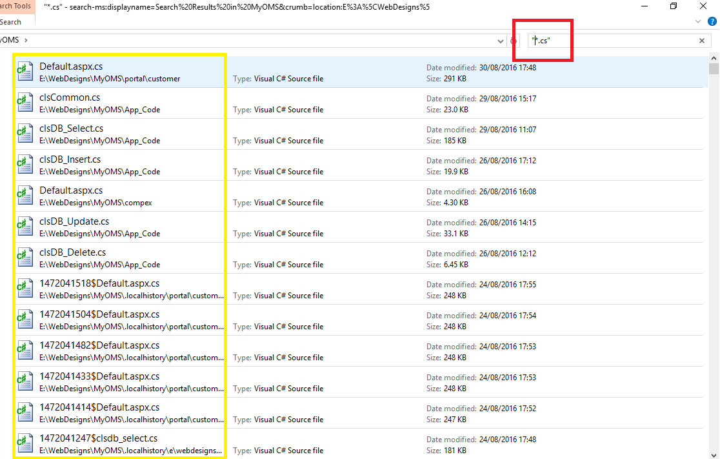Click the C# icon for clsDB_Update.cs

click(25, 226)
